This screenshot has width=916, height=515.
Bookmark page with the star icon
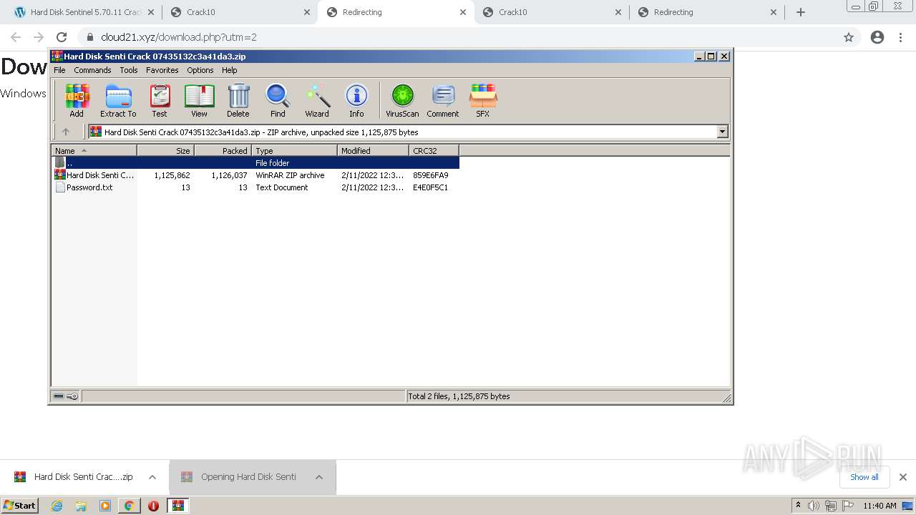[849, 37]
